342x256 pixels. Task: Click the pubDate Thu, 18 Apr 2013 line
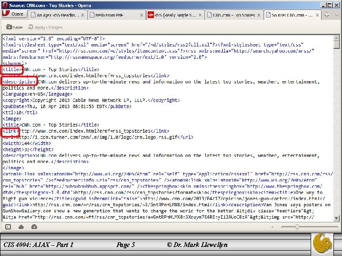coord(67,106)
